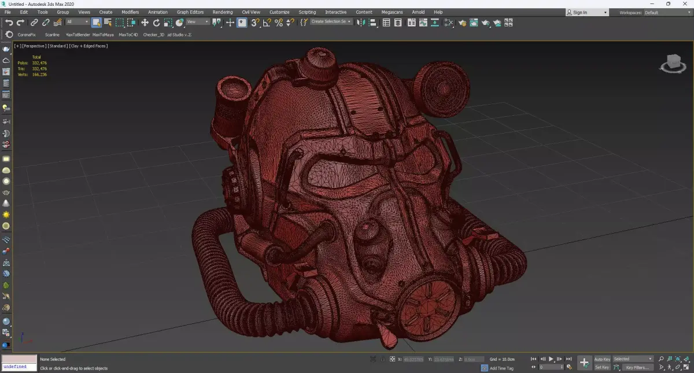Select the Select and Move tool
Screen dimensions: 694x373
click(x=145, y=23)
